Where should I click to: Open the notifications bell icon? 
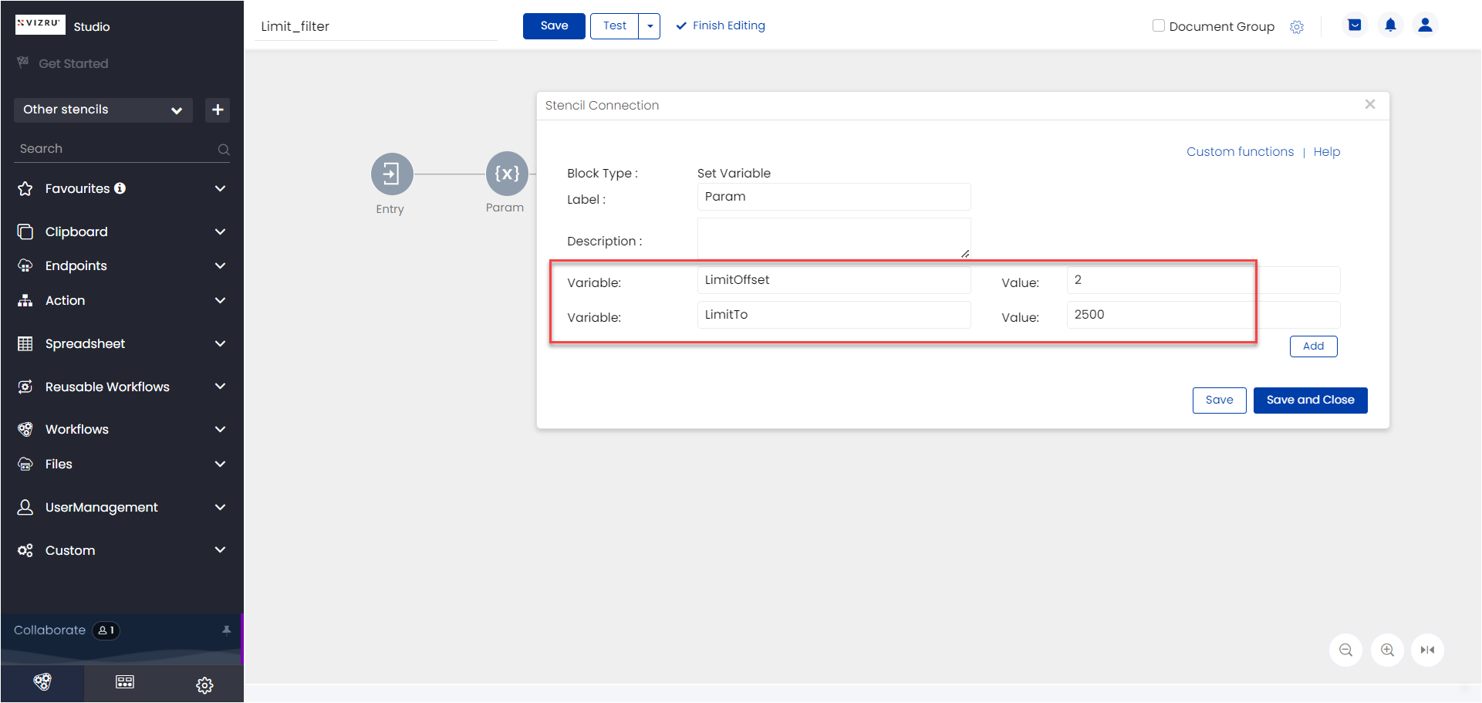pos(1390,25)
